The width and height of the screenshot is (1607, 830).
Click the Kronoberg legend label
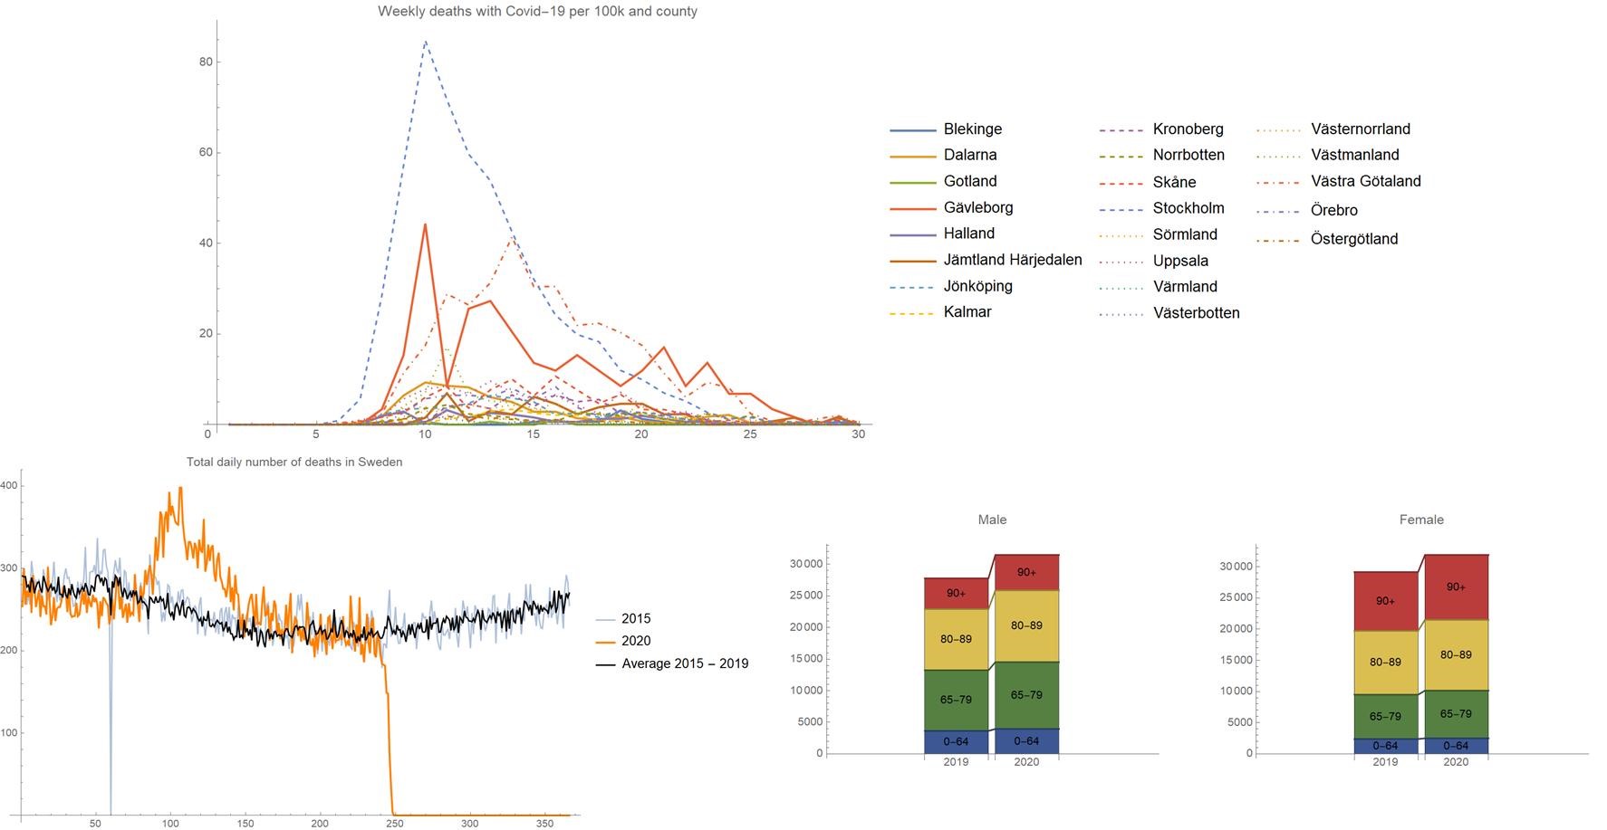tap(1188, 129)
